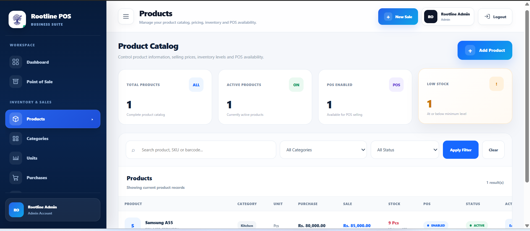This screenshot has height=231, width=530.
Task: Click the Units chart icon
Action: point(16,158)
